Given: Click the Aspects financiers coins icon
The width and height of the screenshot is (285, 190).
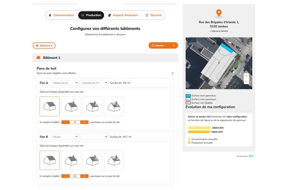Looking at the screenshot, I should (x=109, y=15).
